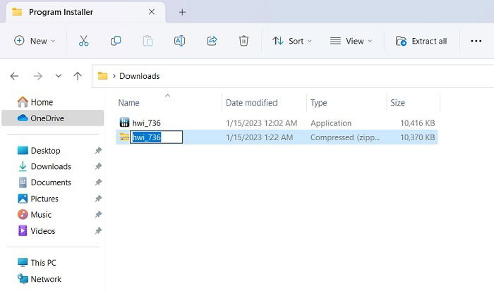Go forward with the right arrow

38,76
